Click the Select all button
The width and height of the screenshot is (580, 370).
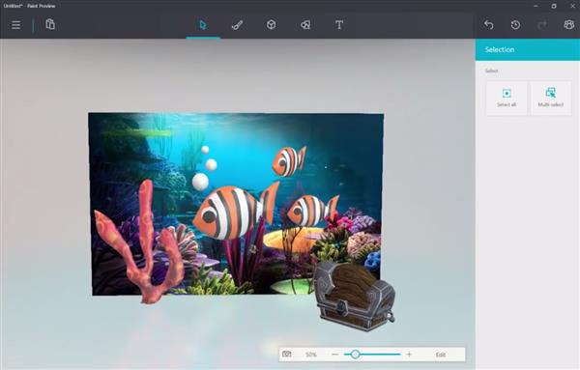[x=507, y=98]
